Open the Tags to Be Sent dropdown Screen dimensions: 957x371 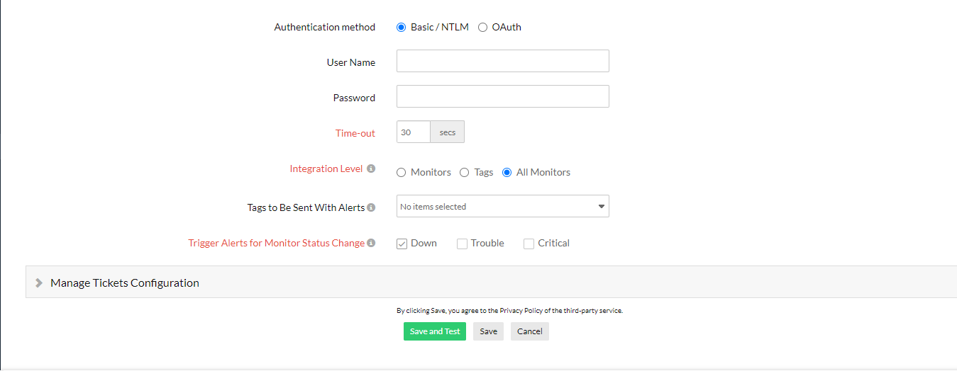502,207
